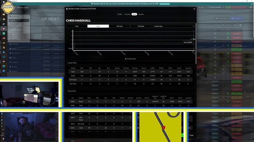
Task: Click the Jan 22 2020 chart data point
Action: [194, 39]
